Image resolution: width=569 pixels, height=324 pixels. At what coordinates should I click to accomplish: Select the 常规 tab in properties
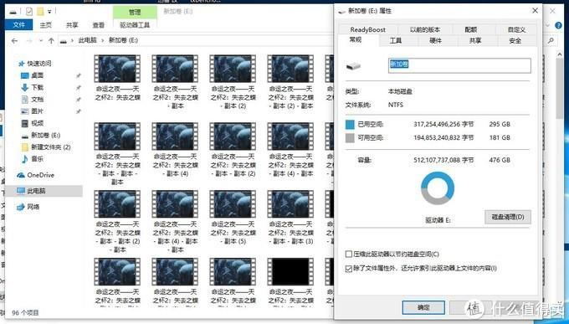pos(356,39)
